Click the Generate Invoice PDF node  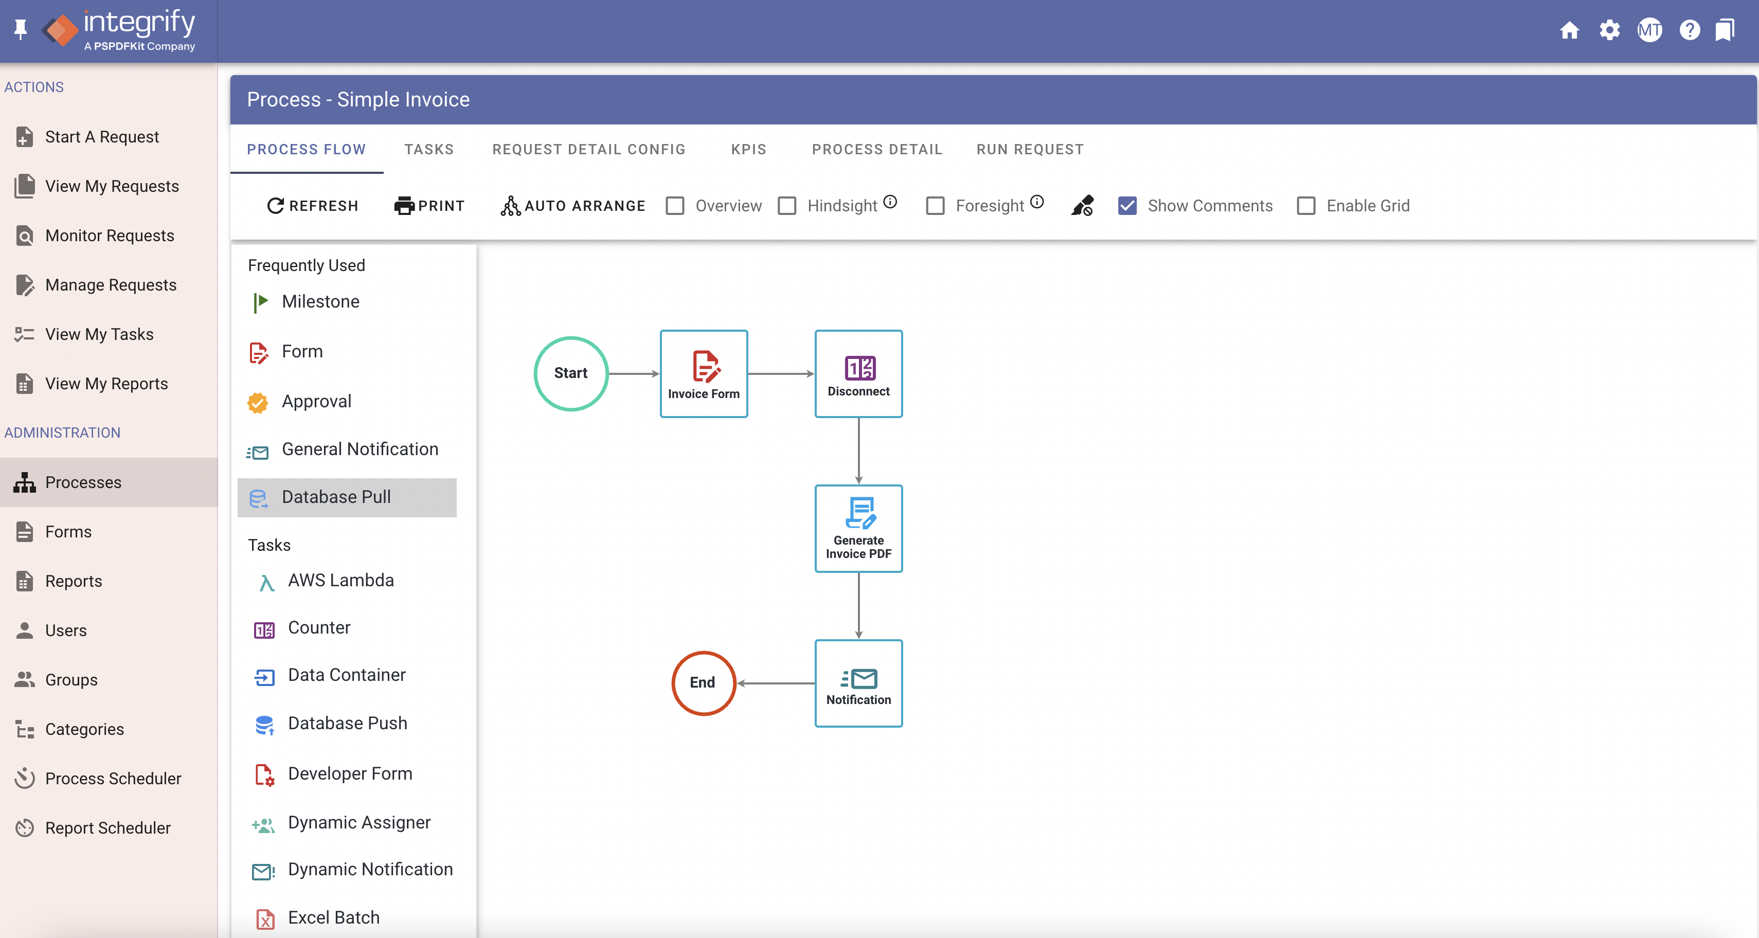pos(858,529)
